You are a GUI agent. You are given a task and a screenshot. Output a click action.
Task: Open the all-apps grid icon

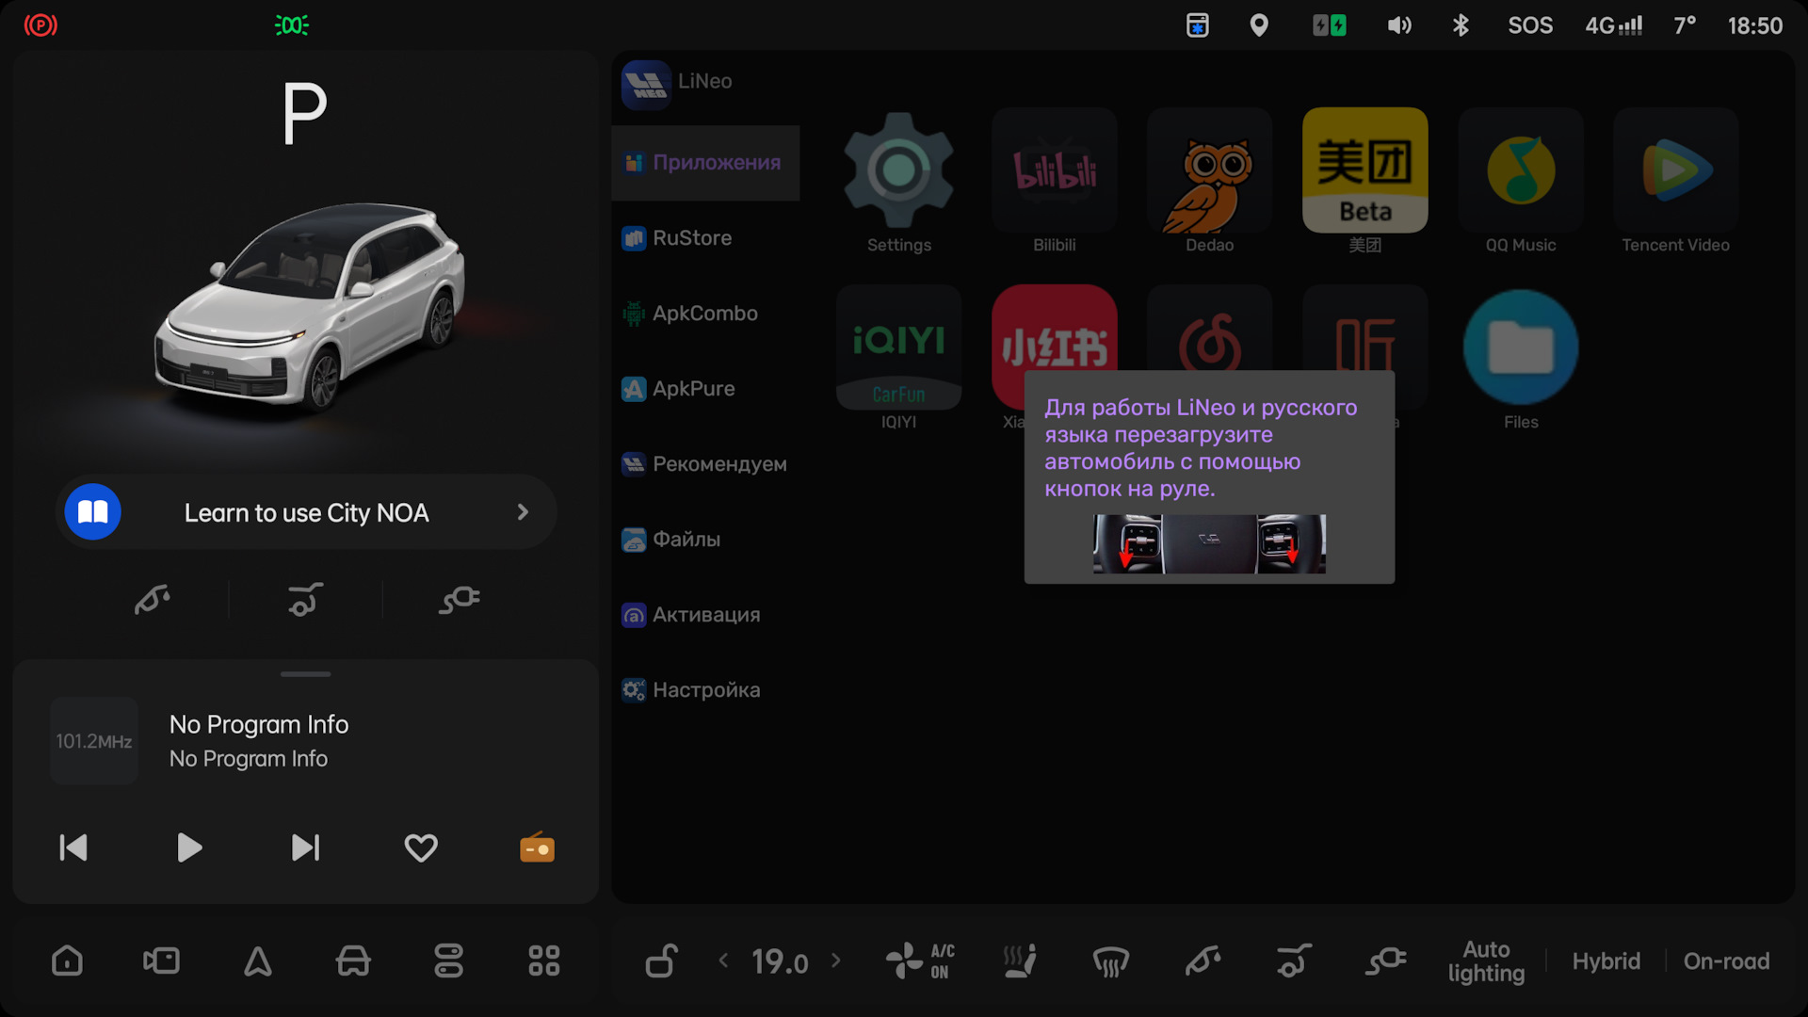[543, 961]
